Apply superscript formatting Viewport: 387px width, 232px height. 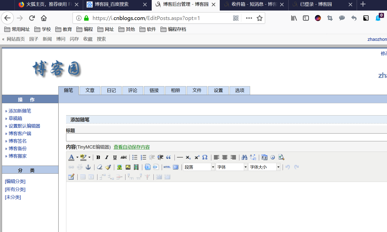pos(197,157)
